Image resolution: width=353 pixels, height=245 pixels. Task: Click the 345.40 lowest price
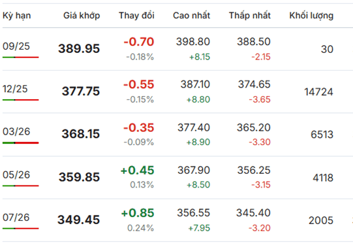point(253,213)
